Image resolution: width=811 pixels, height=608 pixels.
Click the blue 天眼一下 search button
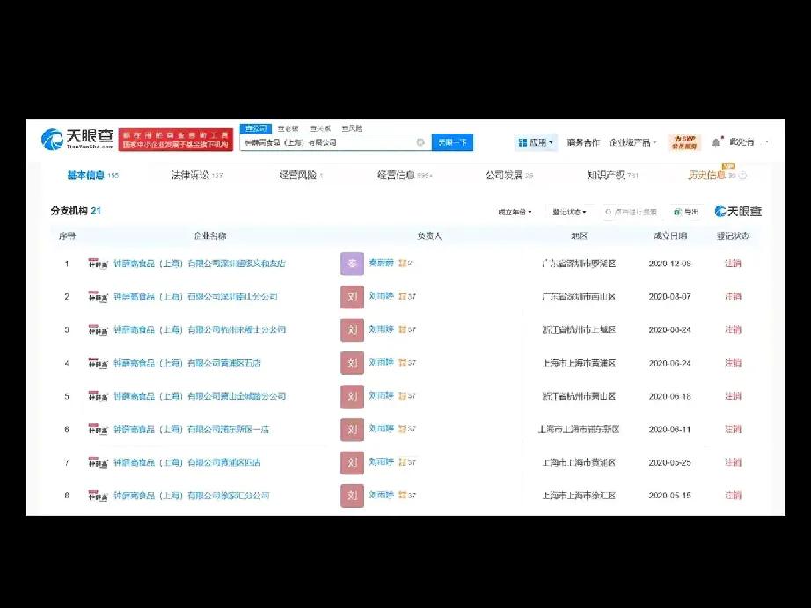453,142
